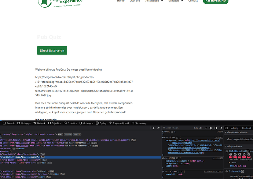
Task: Click info icon before font-smooth issue
Action: pos(227,171)
